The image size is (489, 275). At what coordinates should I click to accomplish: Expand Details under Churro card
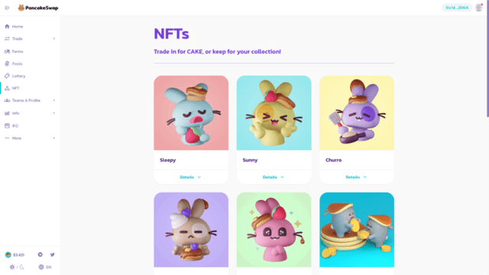coord(356,177)
